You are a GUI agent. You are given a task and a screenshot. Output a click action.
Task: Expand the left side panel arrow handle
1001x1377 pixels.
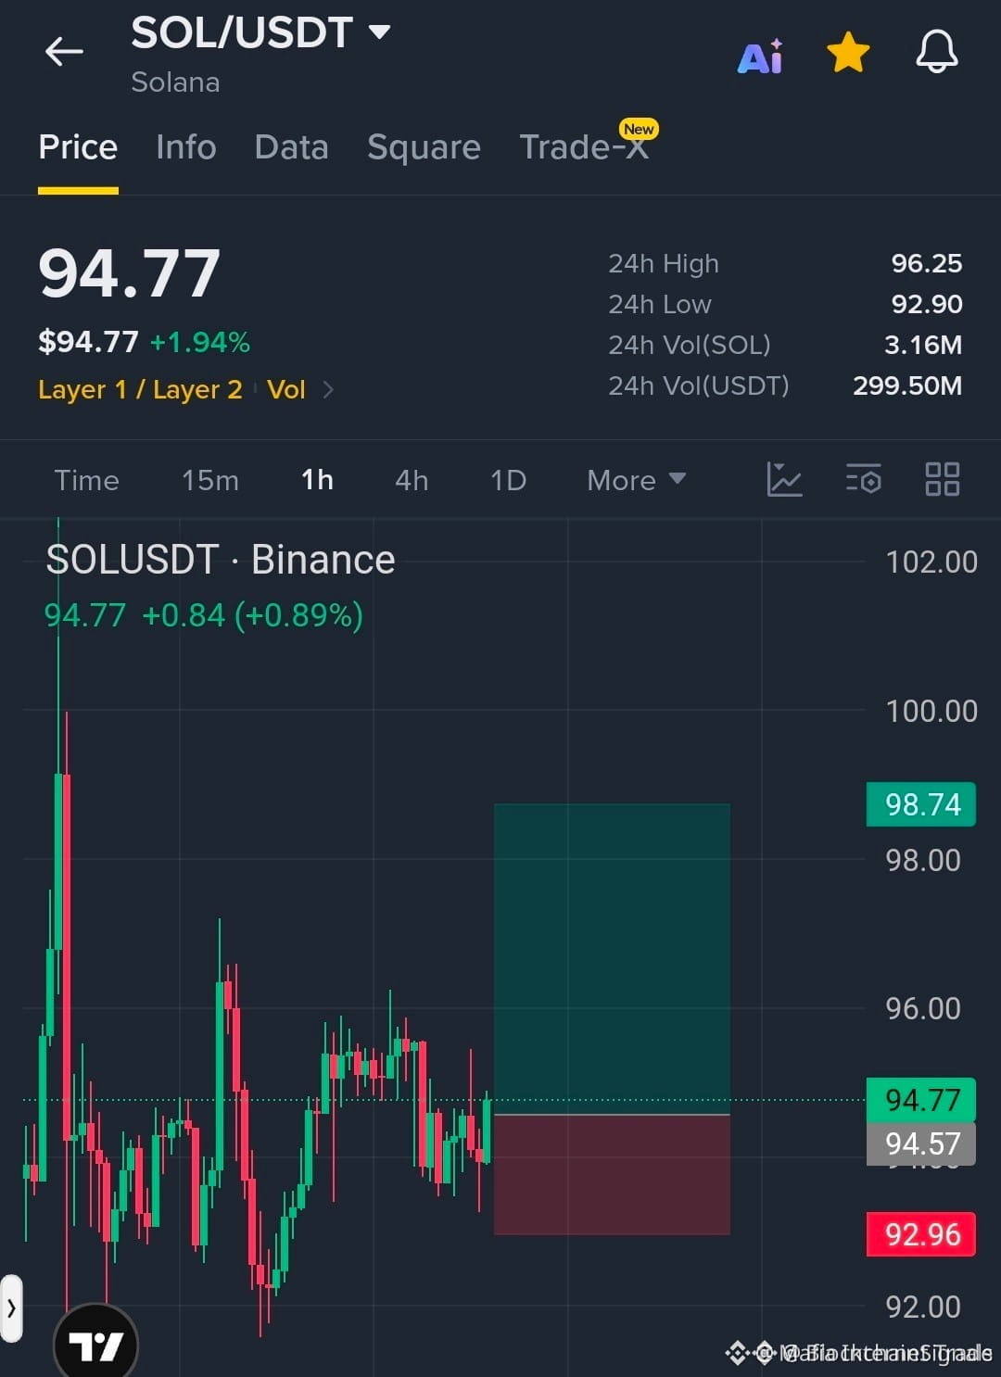point(11,1308)
